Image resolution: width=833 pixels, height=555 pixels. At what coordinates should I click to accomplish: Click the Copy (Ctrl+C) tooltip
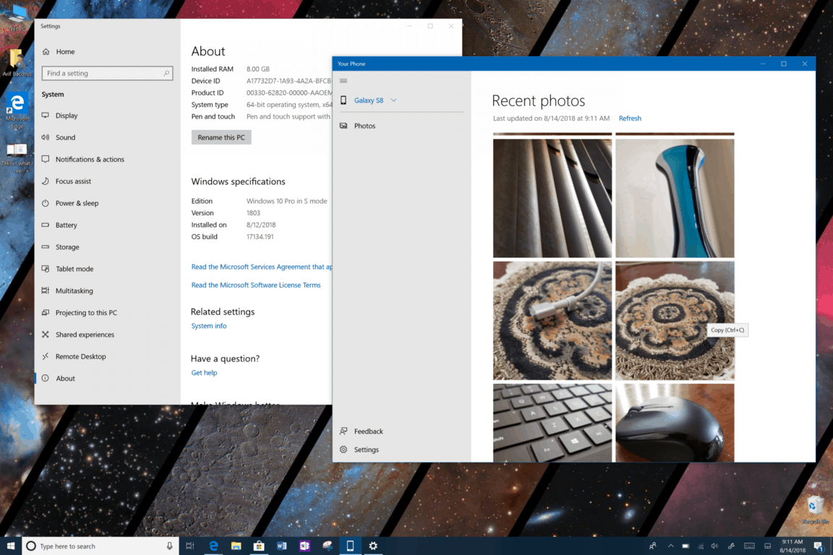tap(727, 330)
